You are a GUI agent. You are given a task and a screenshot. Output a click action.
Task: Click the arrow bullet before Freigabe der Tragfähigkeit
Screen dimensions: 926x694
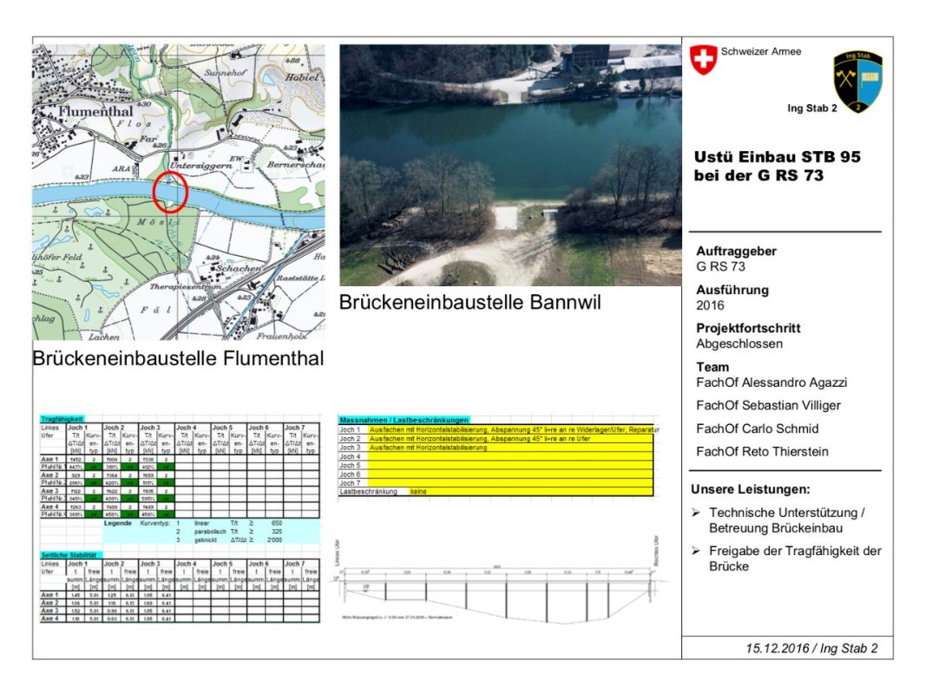[x=696, y=551]
